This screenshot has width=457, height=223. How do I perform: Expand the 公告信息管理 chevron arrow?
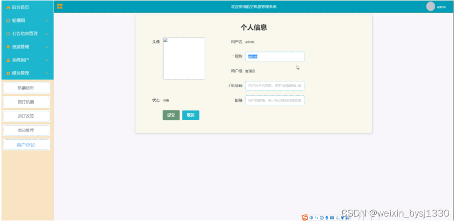pyautogui.click(x=47, y=34)
